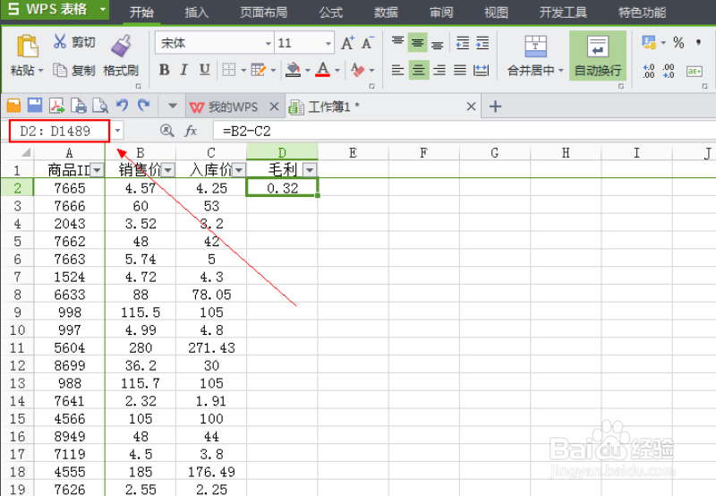Expand the 粘贴 paste options arrow

tap(40, 71)
